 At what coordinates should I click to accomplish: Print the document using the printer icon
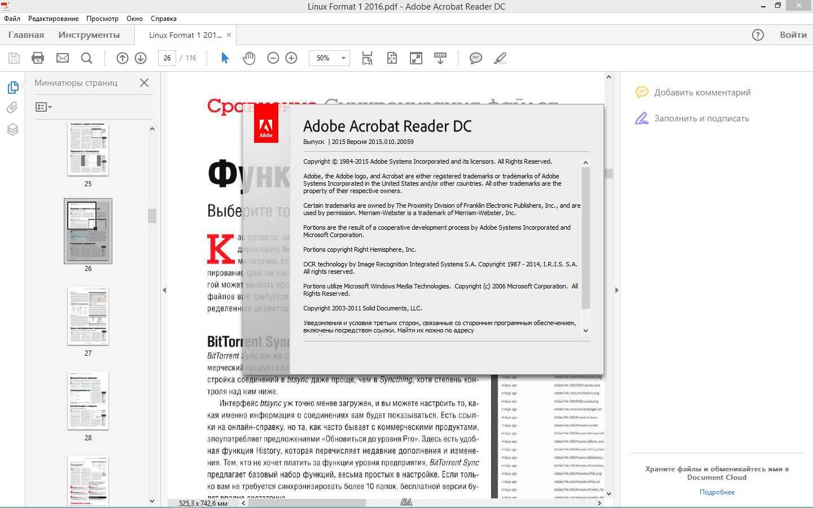click(x=37, y=58)
